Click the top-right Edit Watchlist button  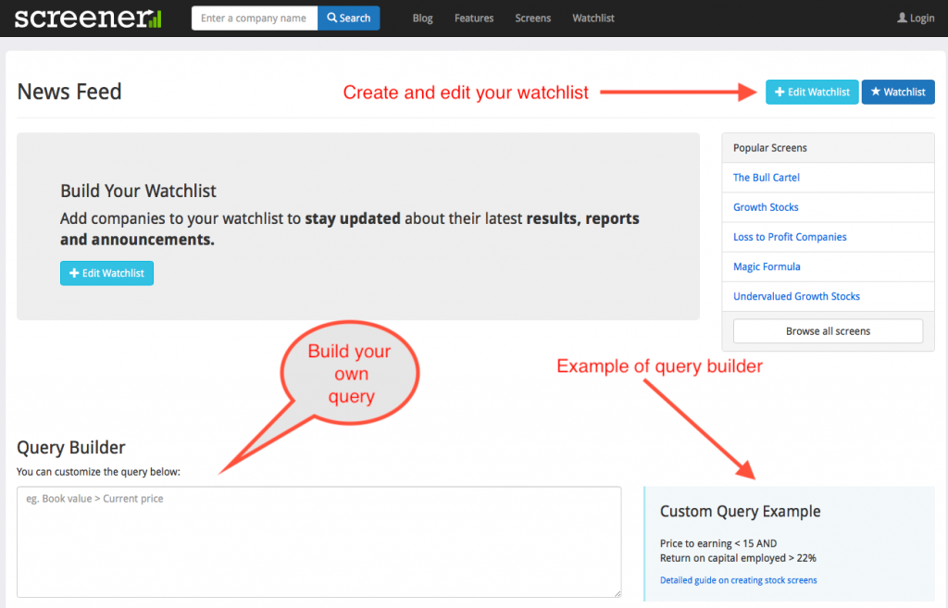(x=812, y=93)
